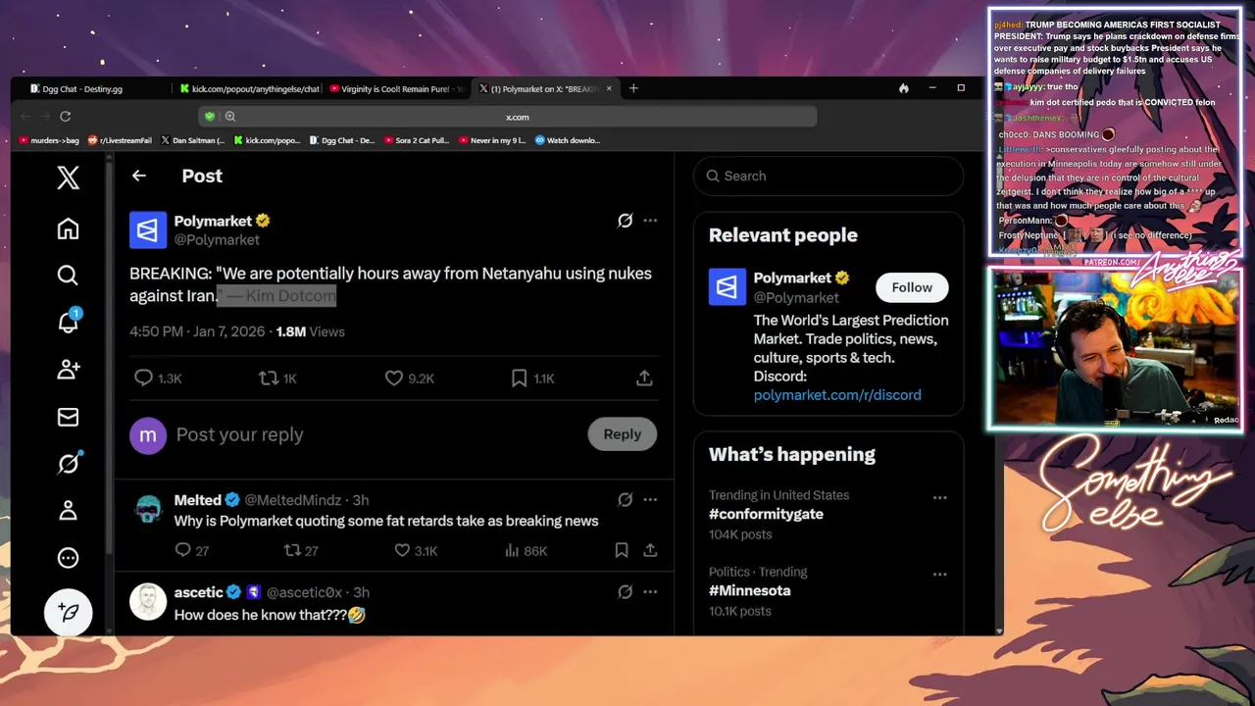
Task: Open the X logo home icon
Action: [x=68, y=177]
